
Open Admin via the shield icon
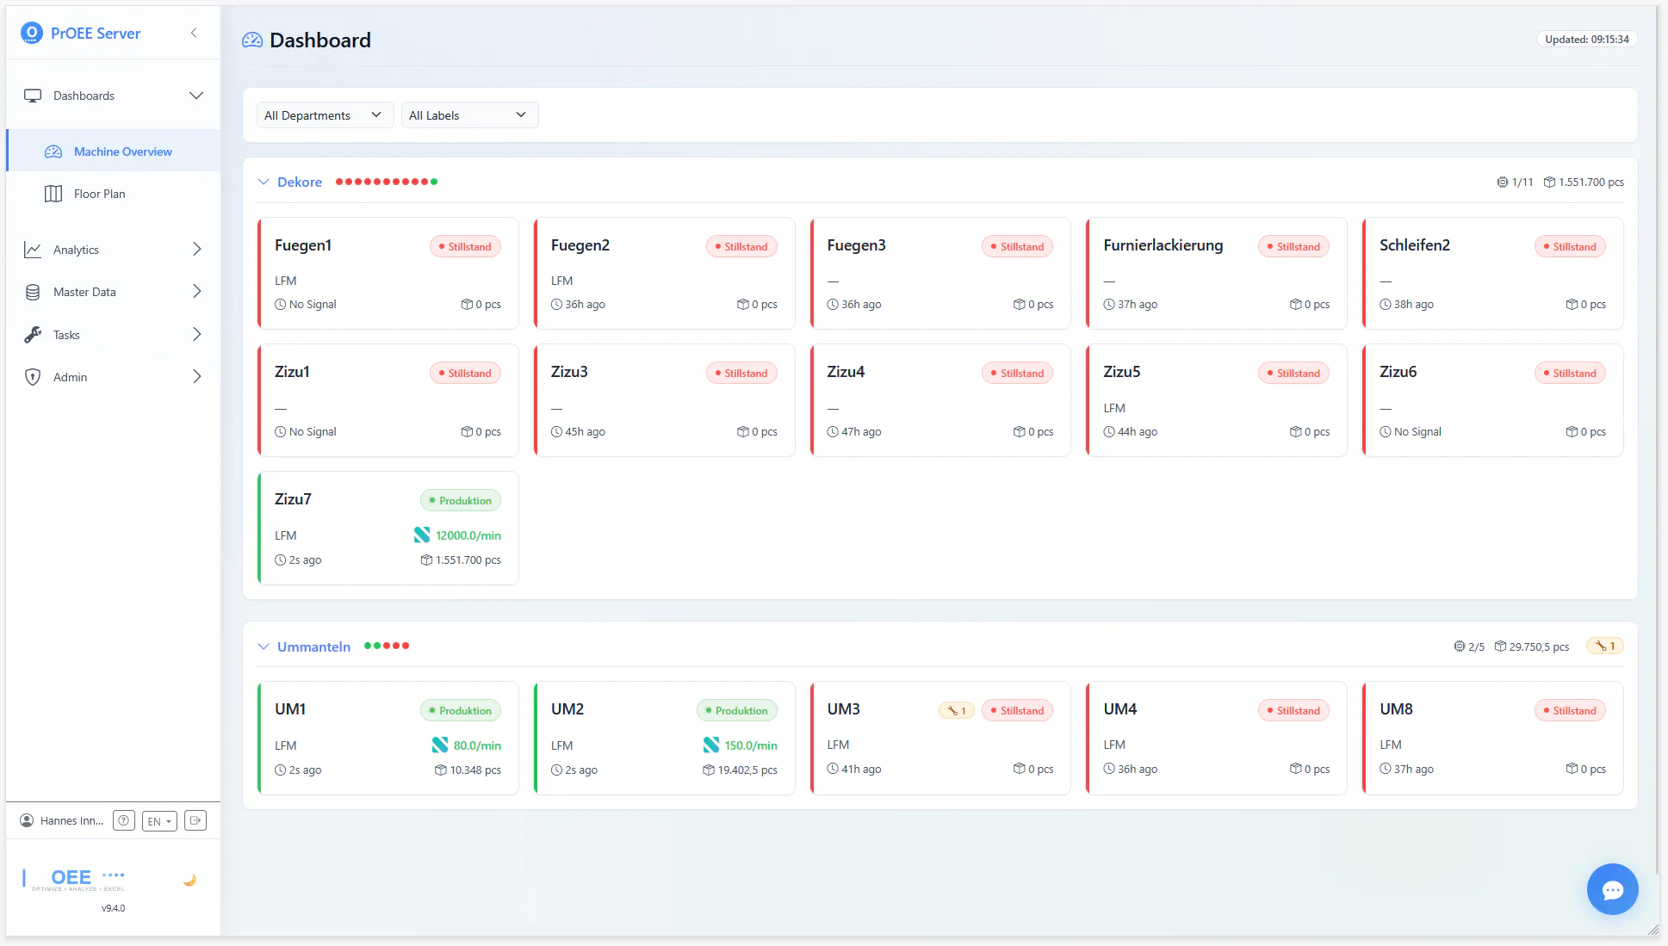pyautogui.click(x=32, y=377)
